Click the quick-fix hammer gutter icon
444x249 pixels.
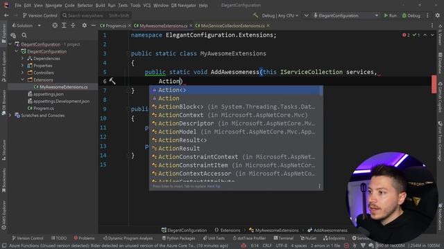coord(112,82)
